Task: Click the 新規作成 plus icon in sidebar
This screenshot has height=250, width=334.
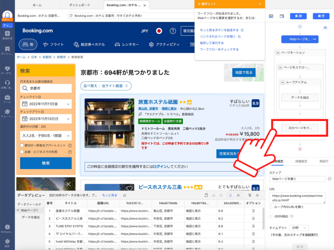Action: coord(7,34)
